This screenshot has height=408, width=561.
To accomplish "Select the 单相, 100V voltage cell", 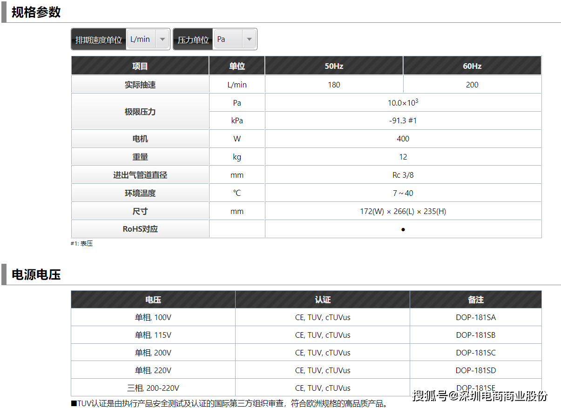I will (x=153, y=317).
